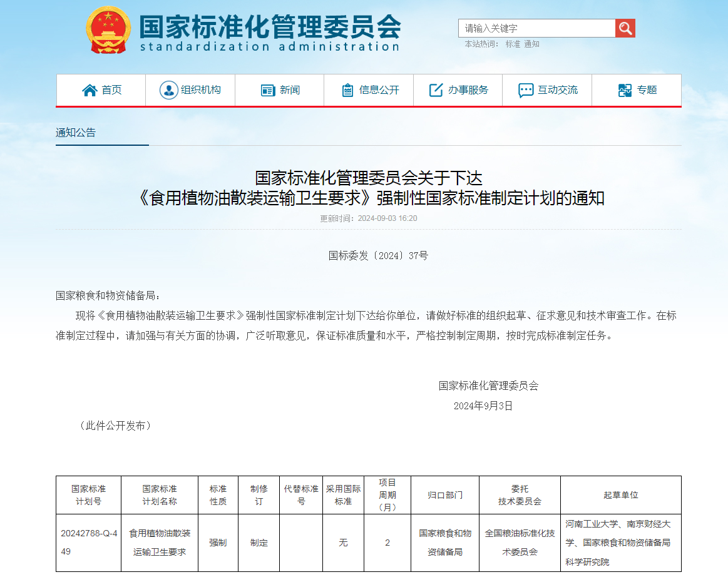Click plan number 20242788-Q-449 cell
Image resolution: width=728 pixels, height=587 pixels.
coord(88,543)
